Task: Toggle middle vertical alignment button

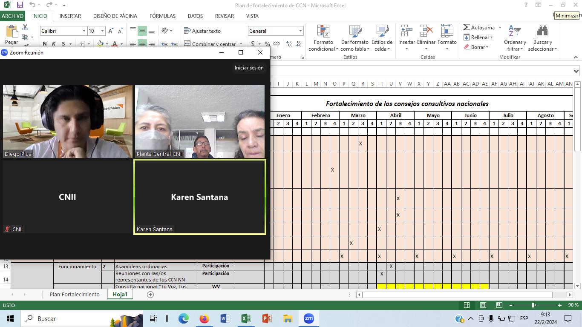Action: 142,31
